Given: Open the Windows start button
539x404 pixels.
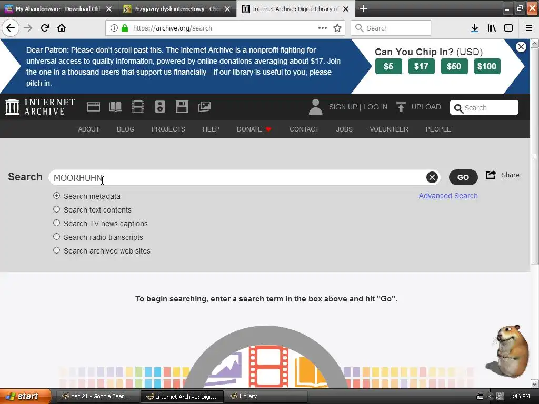Looking at the screenshot, I should point(25,396).
